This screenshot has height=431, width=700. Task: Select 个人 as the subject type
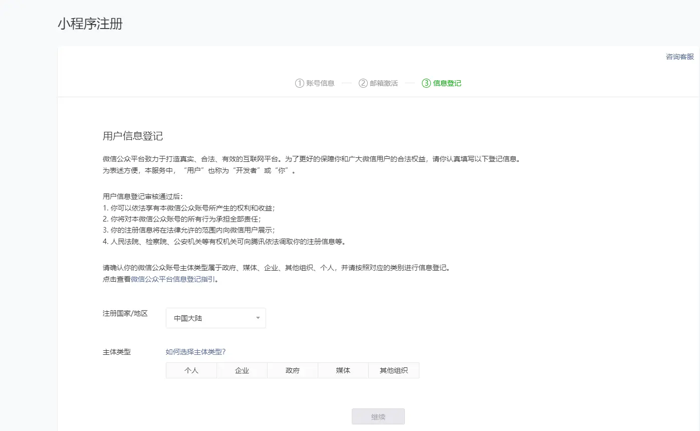[x=191, y=370]
